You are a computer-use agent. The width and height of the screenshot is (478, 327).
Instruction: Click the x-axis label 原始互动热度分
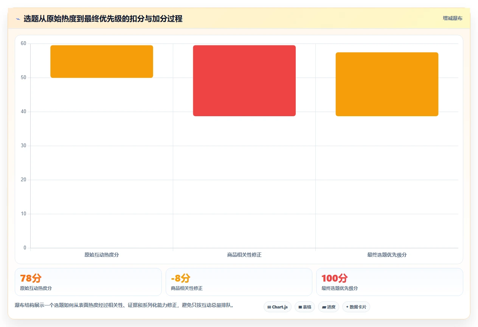tap(102, 255)
